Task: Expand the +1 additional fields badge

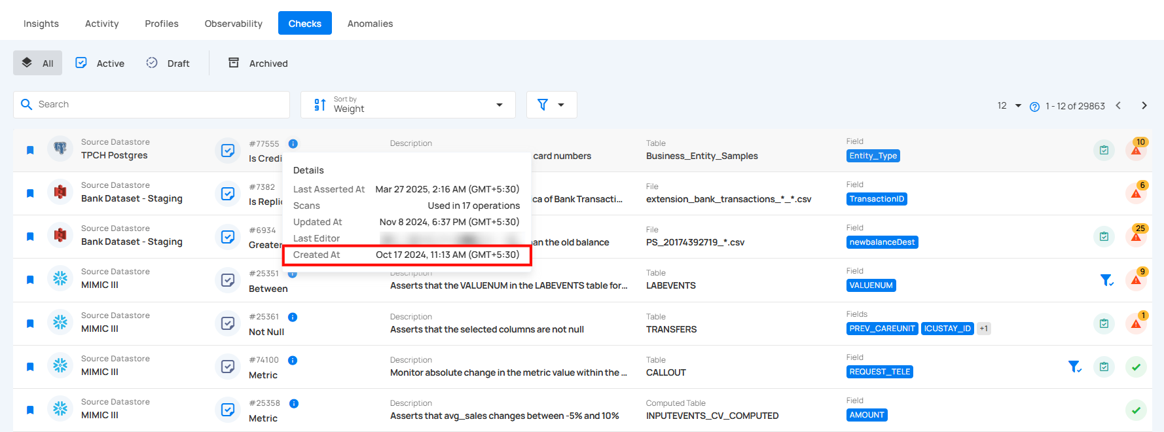Action: [x=983, y=329]
